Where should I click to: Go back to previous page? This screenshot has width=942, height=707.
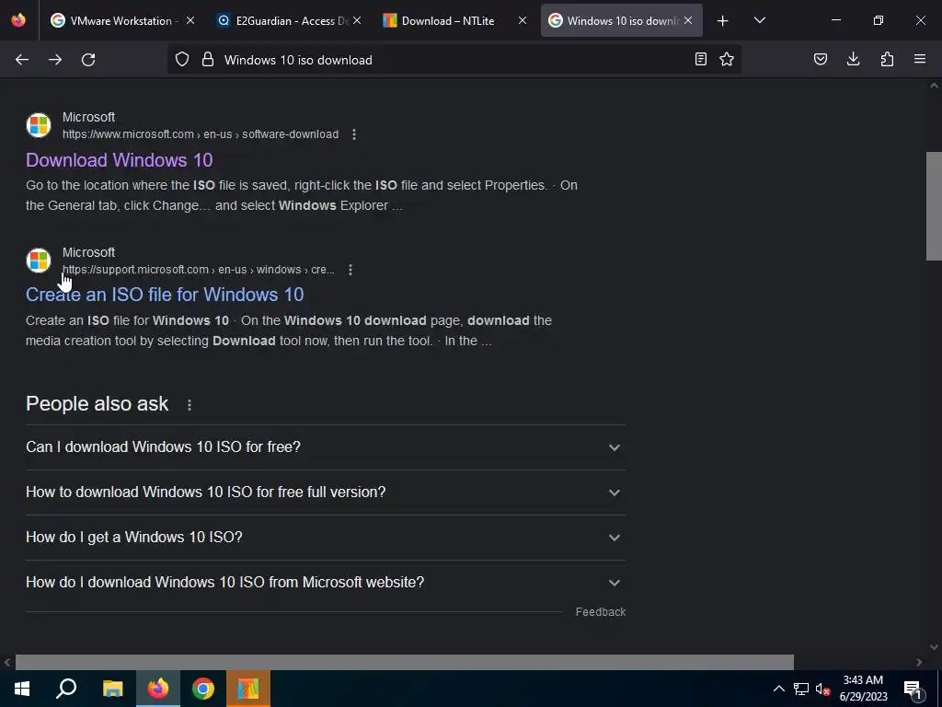(22, 60)
